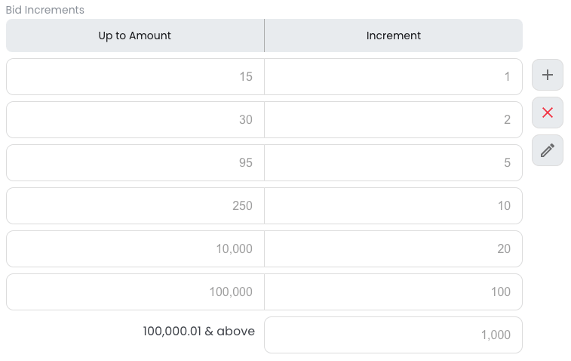Click the Bid Increments section label

45,10
